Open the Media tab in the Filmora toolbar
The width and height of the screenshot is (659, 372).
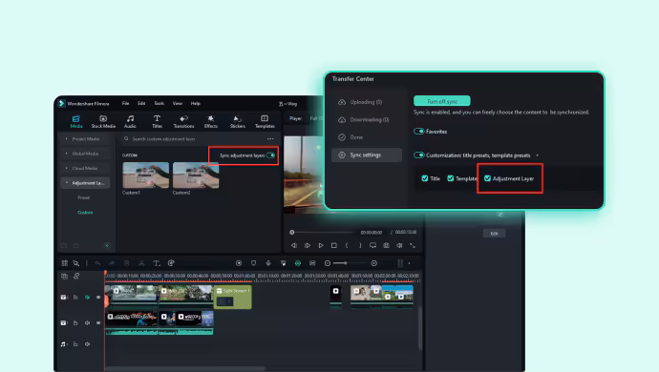[x=76, y=121]
